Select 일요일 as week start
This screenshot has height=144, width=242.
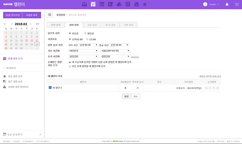point(70,33)
